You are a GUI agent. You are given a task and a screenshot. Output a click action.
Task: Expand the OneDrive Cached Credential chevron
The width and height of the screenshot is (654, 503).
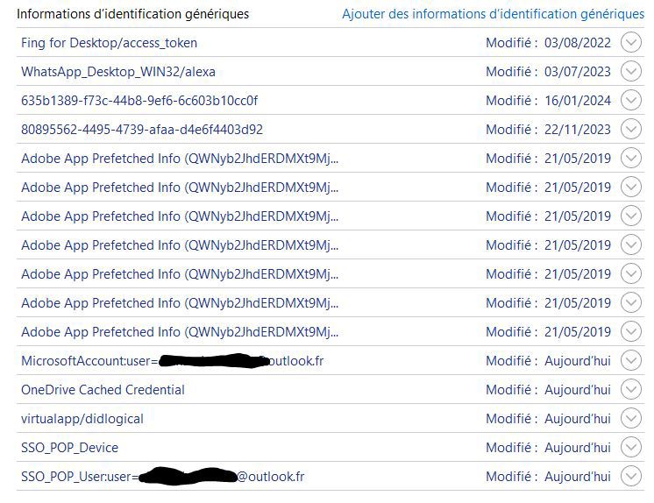[x=630, y=390]
